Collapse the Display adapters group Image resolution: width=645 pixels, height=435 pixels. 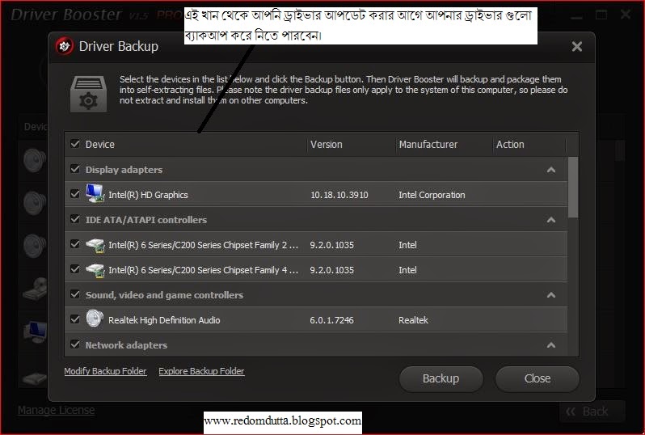tap(551, 170)
